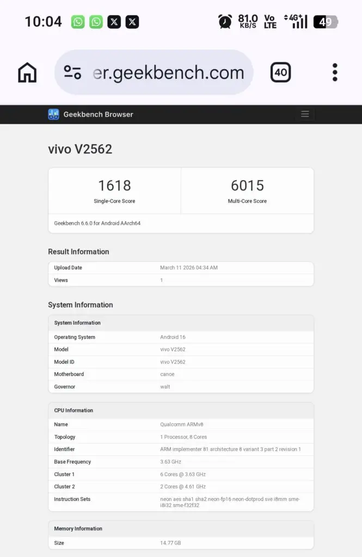This screenshot has width=362, height=557.
Task: Tap the alarm clock status icon
Action: [225, 22]
